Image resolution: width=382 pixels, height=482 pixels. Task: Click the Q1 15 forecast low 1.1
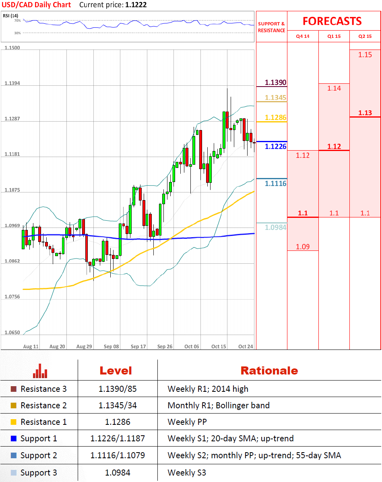pyautogui.click(x=334, y=213)
